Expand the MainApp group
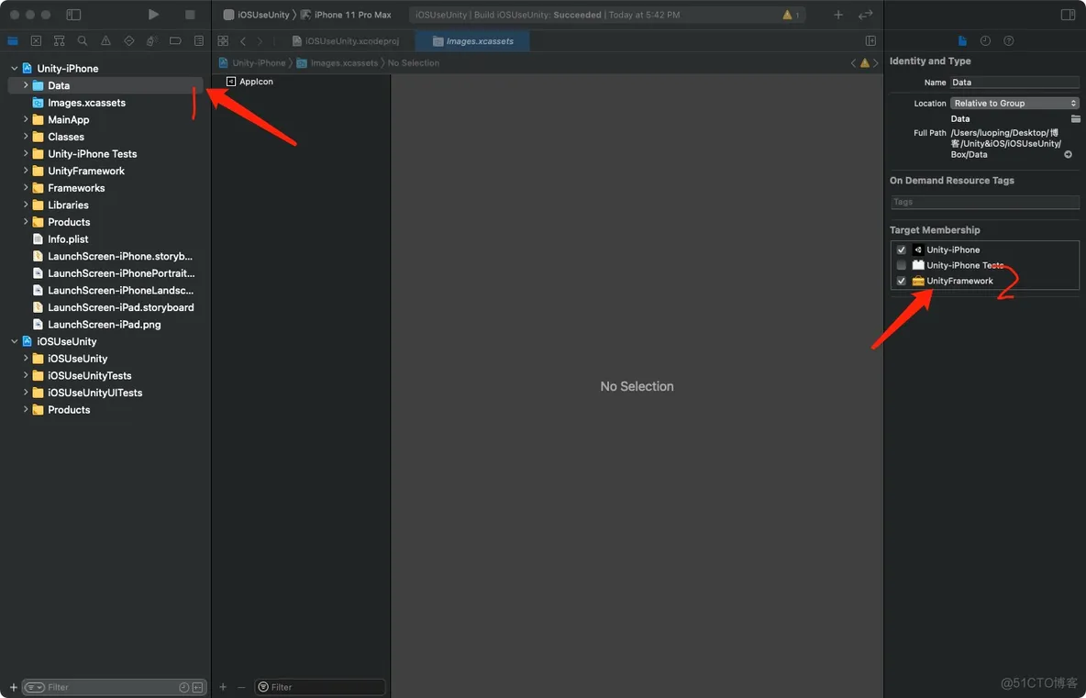1086x698 pixels. pyautogui.click(x=26, y=119)
